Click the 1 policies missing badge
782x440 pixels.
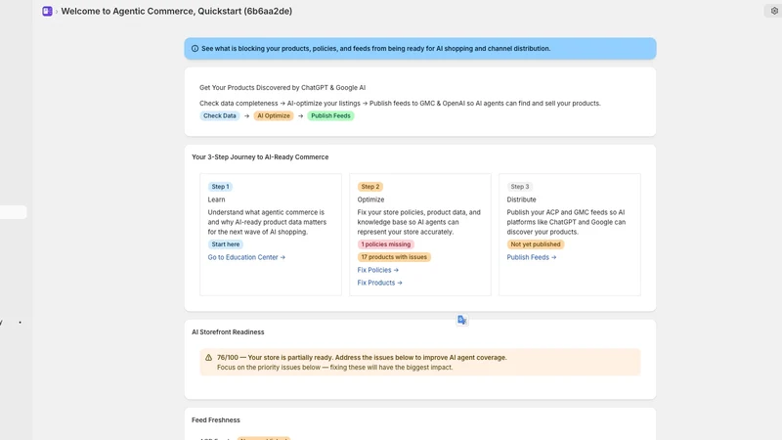point(385,244)
